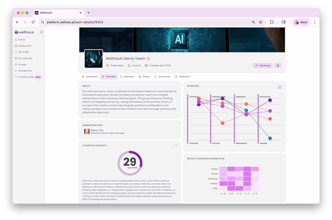Open the Documents tab
This screenshot has width=332, height=220.
(x=163, y=77)
